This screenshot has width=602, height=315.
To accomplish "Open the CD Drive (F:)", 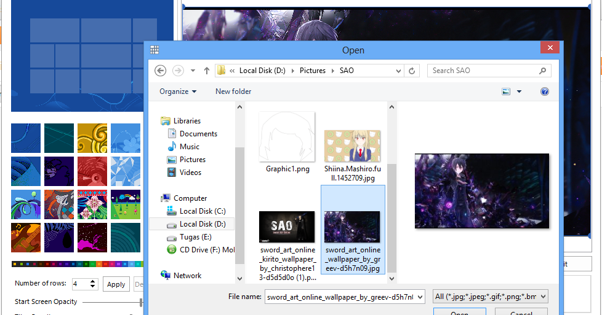I will 201,250.
